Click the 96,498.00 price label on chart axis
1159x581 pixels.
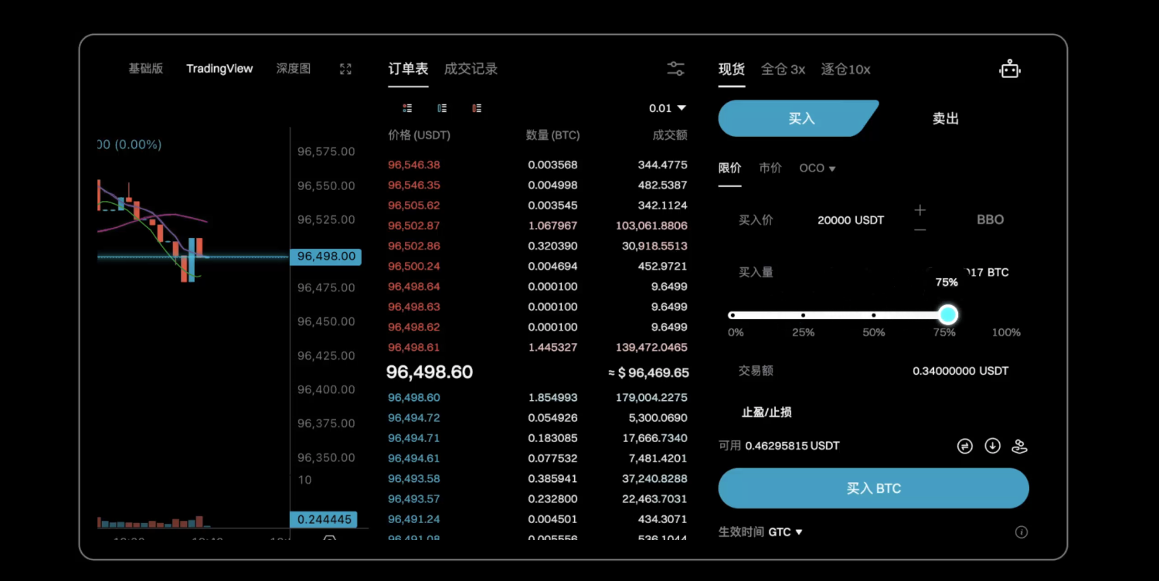click(326, 257)
